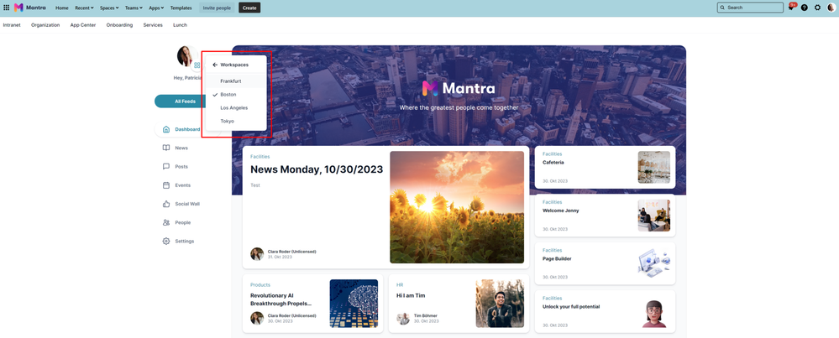Expand the Recent dropdown
Viewport: 839px width, 338px height.
click(x=84, y=8)
